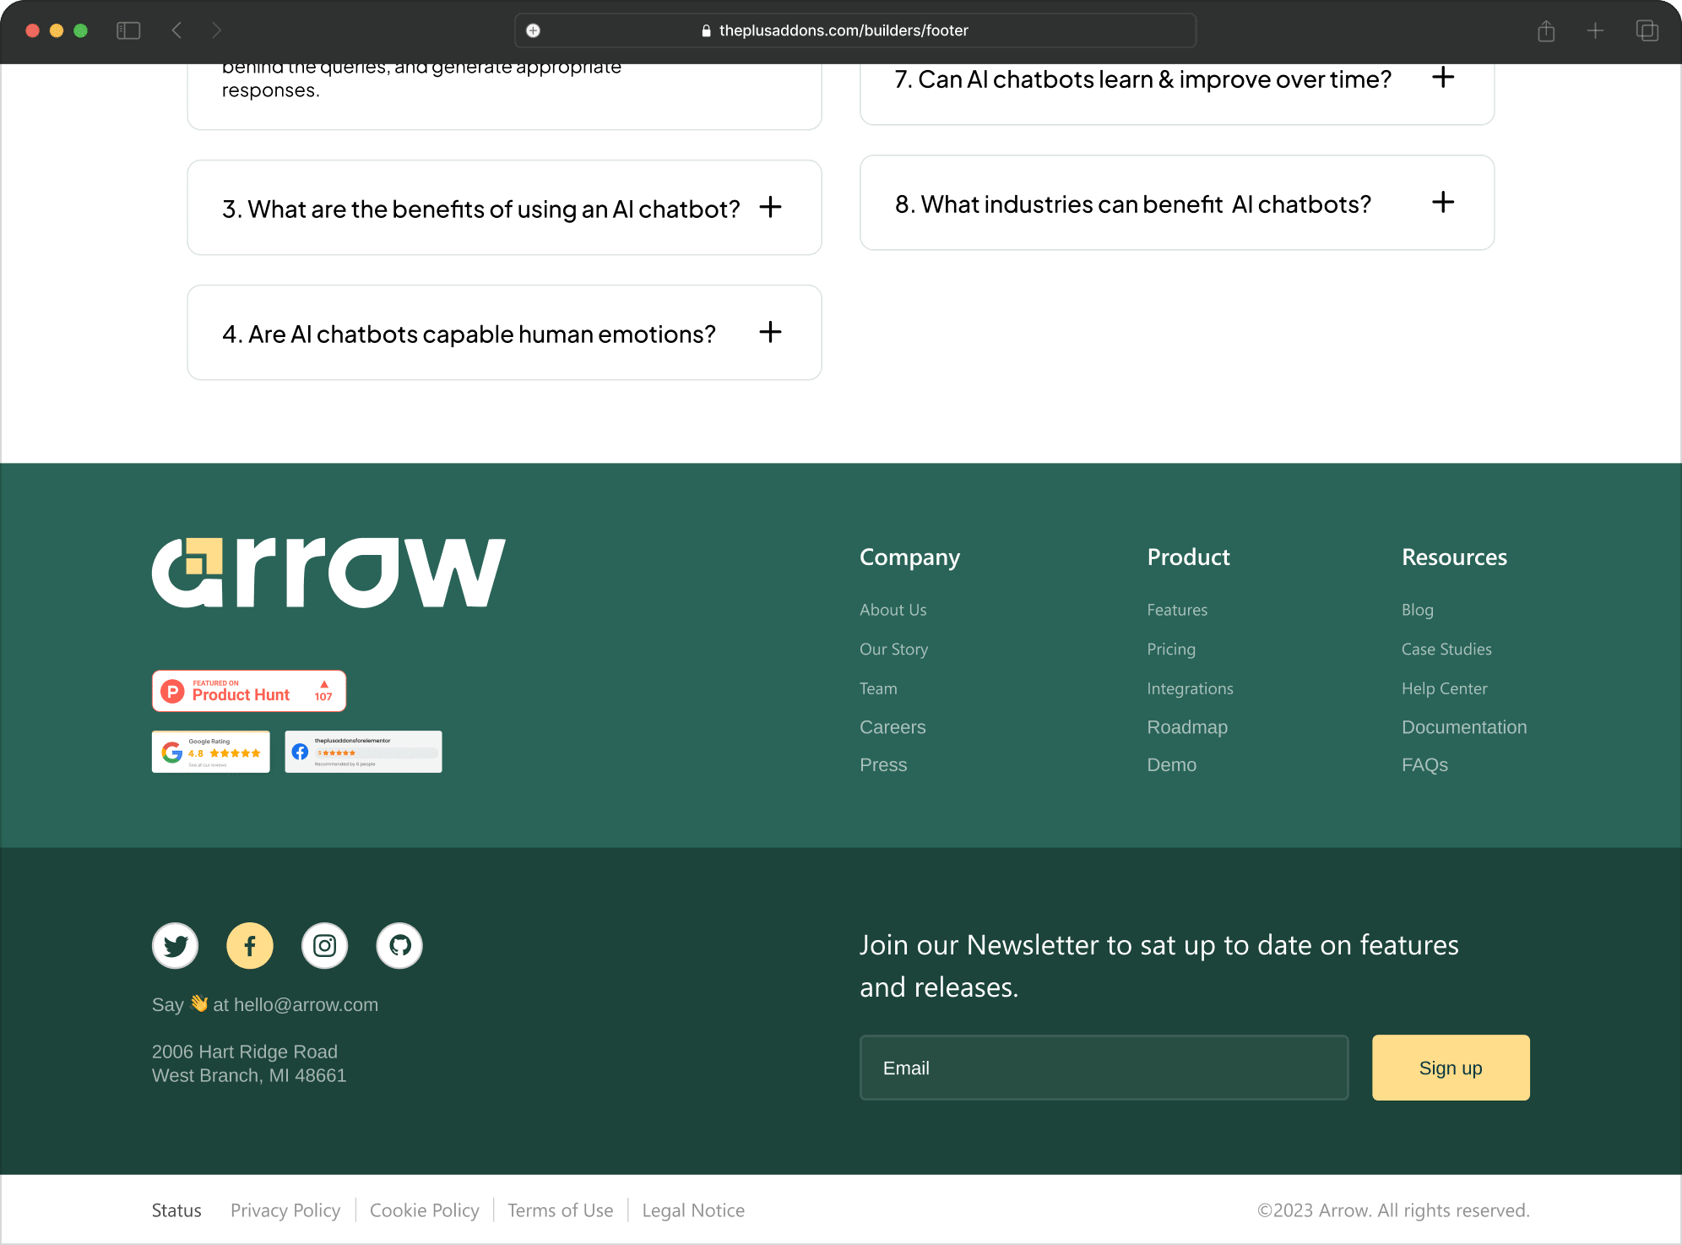Screen dimensions: 1682x1245
Task: Click the yellow Facebook icon
Action: 250,945
